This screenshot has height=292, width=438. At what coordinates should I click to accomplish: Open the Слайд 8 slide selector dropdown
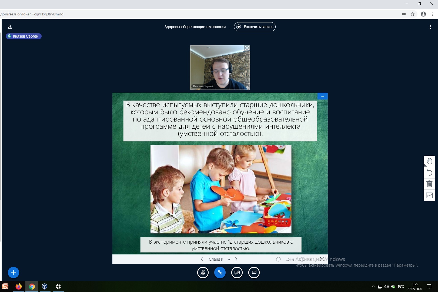click(219, 259)
